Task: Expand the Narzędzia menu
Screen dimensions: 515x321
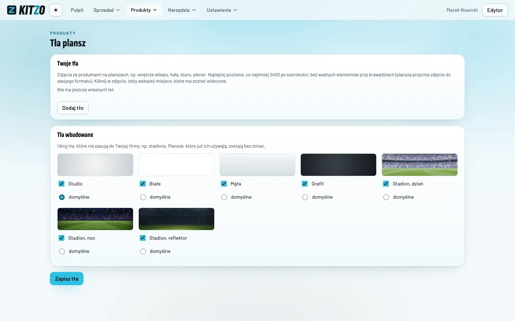Action: pos(182,10)
